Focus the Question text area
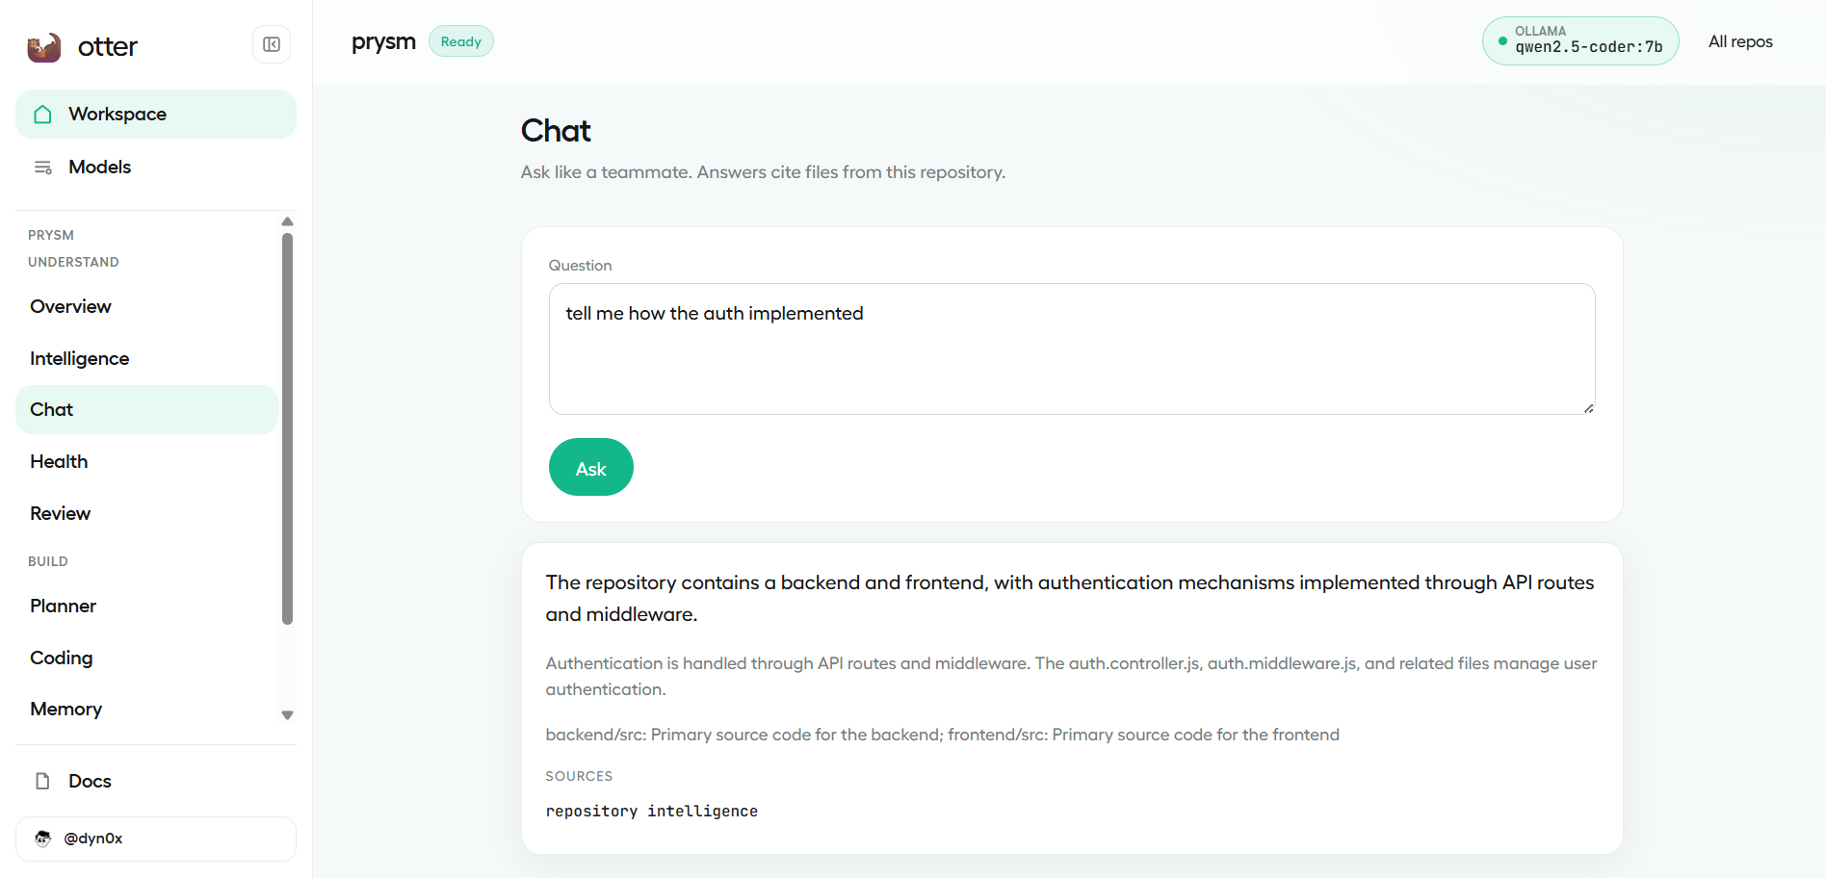1826x878 pixels. [1072, 349]
